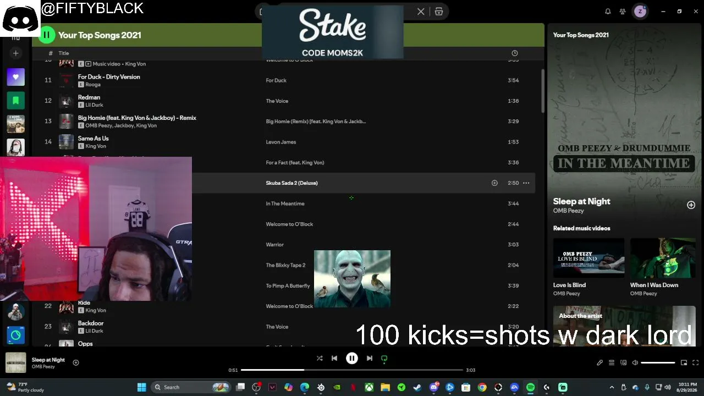
Task: Open the profile avatar menu
Action: tap(640, 12)
